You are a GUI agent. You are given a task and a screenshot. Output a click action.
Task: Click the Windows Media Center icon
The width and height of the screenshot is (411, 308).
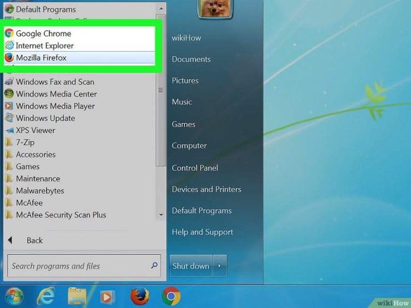pyautogui.click(x=9, y=93)
